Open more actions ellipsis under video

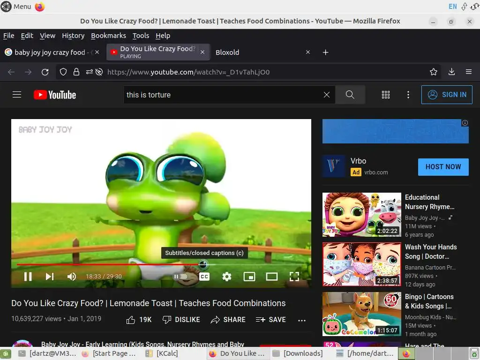click(302, 321)
